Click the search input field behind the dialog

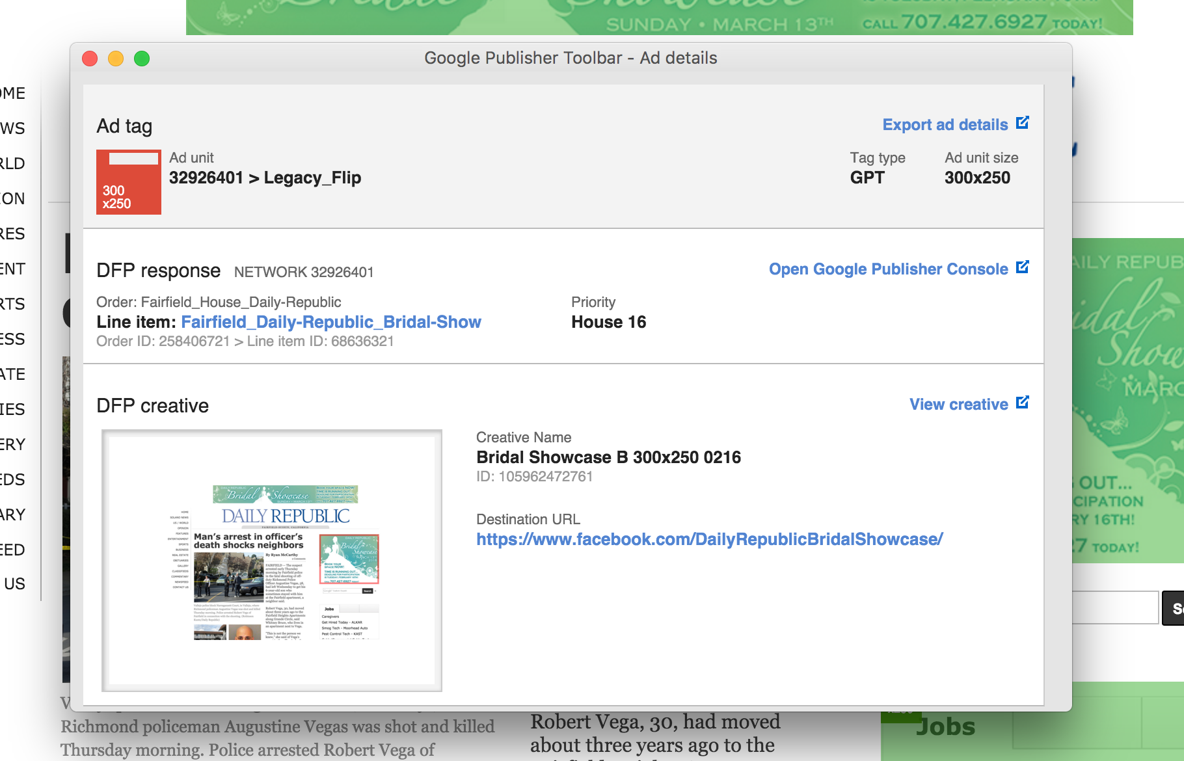coord(1115,607)
